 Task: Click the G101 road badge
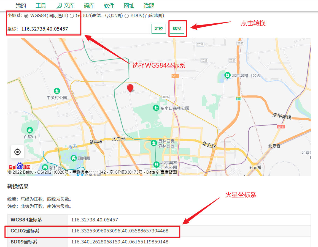[281, 127]
